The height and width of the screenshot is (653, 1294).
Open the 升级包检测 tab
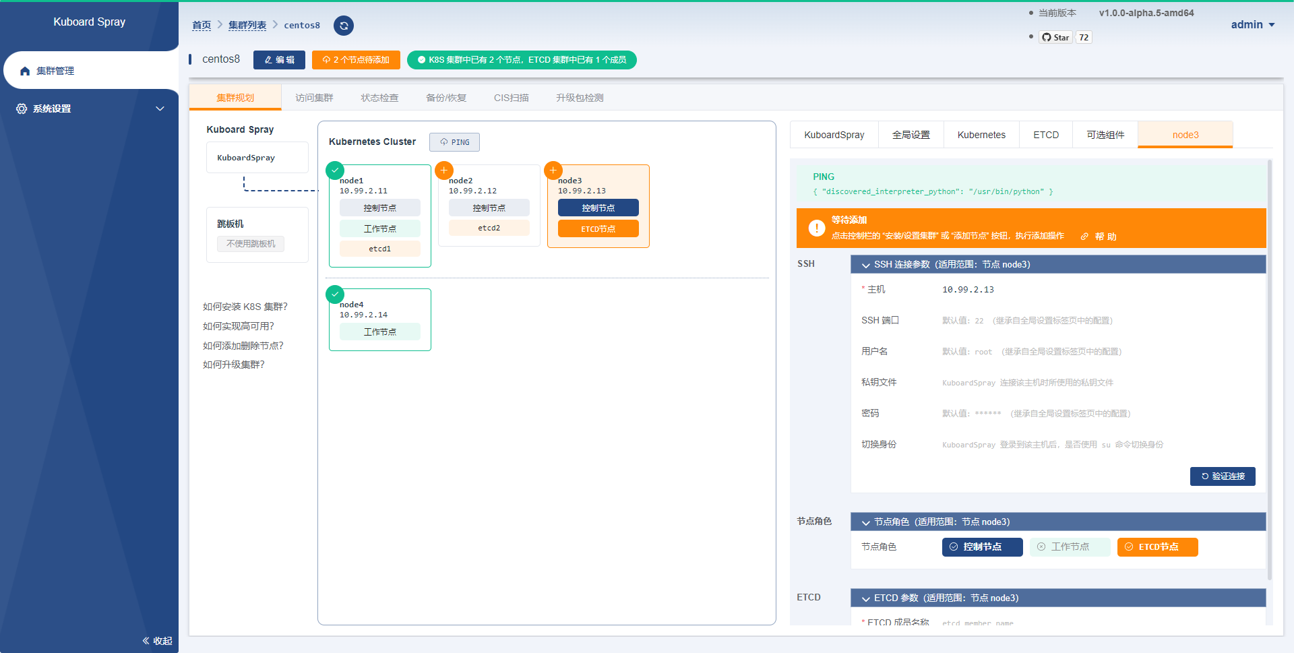580,98
